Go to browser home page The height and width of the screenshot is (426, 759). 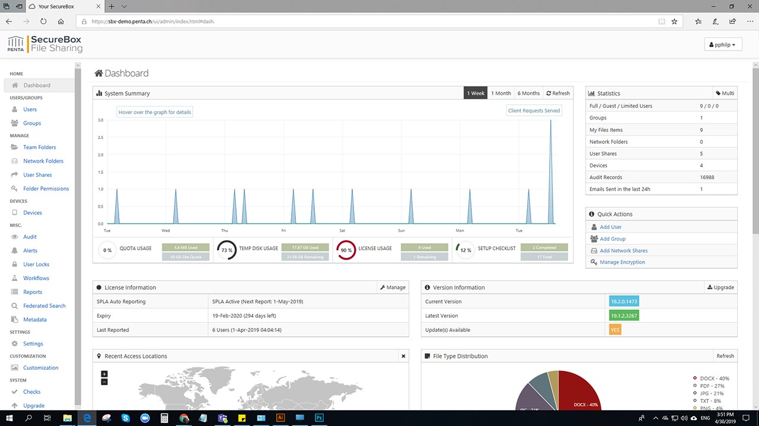61,21
